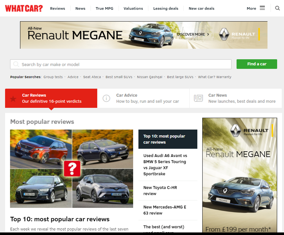Open the Car News section
Viewport: 284px width, 235px height.
(234, 98)
